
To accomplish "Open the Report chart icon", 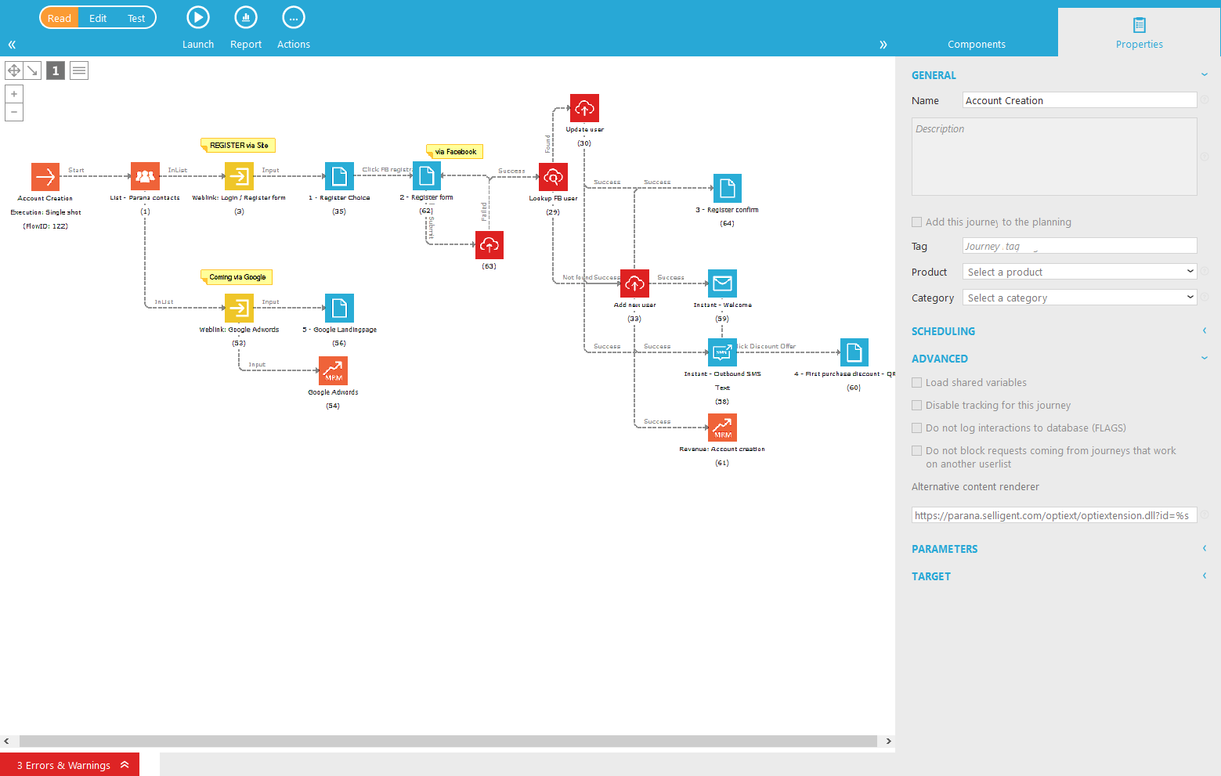I will click(x=246, y=18).
